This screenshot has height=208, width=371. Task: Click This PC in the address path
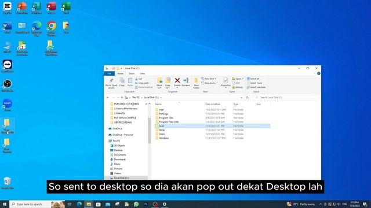coord(136,98)
